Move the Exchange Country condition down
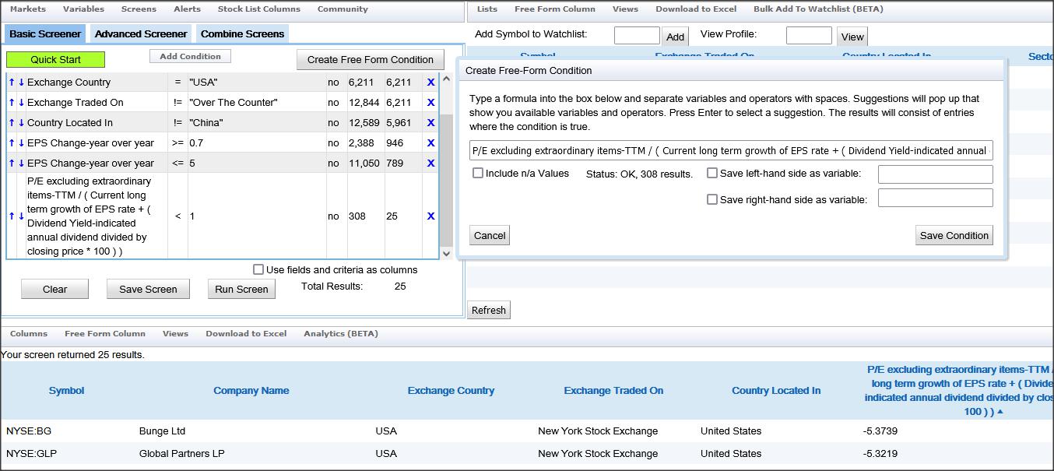The image size is (1054, 471). pos(21,83)
